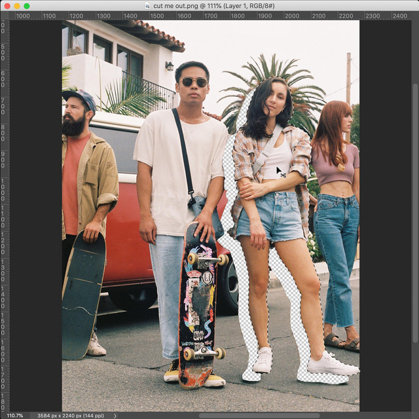Click the bearded man's cap in the image
Viewport: 419px width, 419px height.
[79, 98]
